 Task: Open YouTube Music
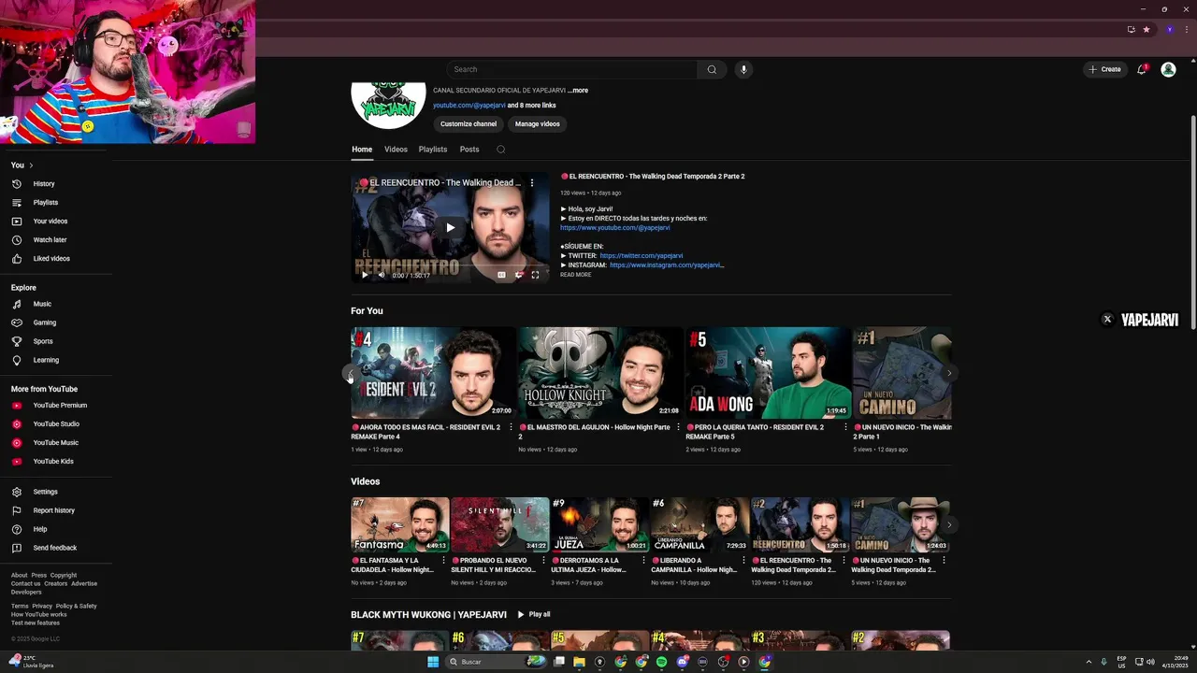(x=56, y=443)
